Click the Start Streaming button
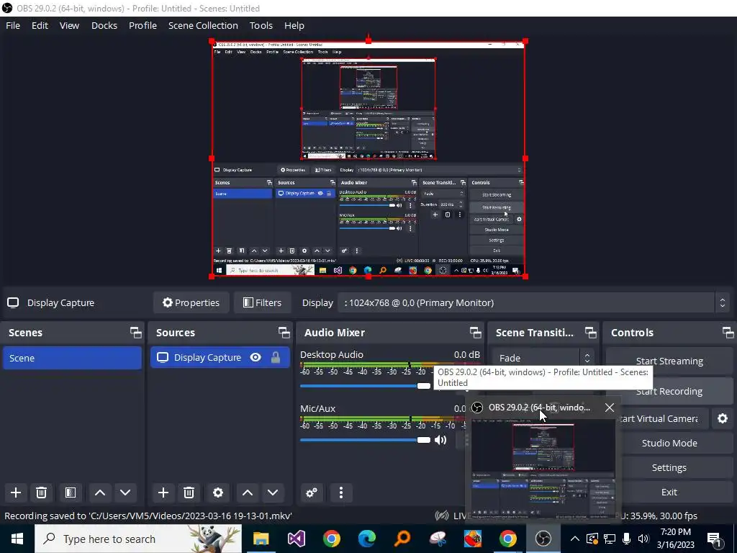This screenshot has width=737, height=553. tap(669, 361)
